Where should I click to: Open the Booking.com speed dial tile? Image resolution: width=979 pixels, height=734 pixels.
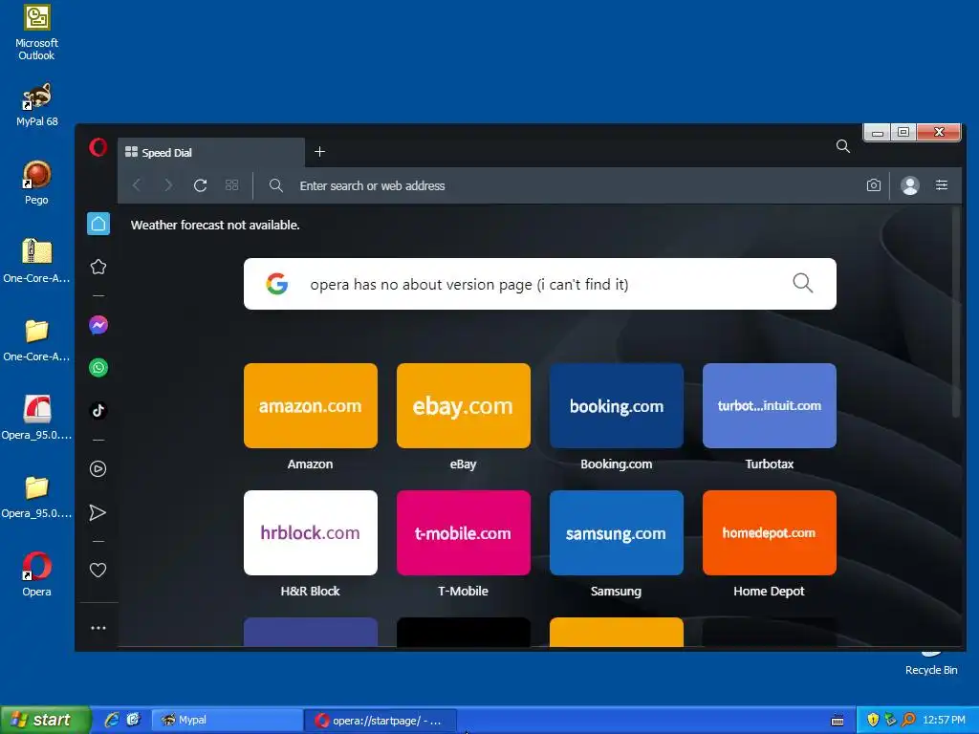point(617,405)
